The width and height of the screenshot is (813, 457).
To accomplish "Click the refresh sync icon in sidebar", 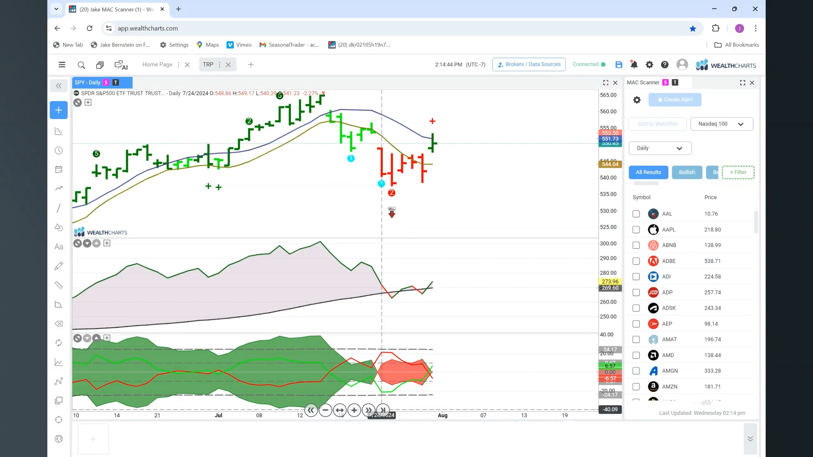I will click(59, 343).
